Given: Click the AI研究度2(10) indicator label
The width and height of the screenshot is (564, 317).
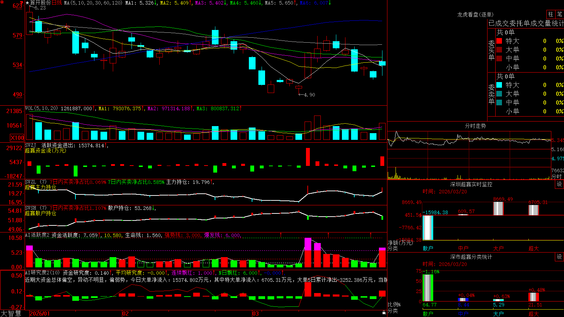Looking at the screenshot, I should coord(43,273).
